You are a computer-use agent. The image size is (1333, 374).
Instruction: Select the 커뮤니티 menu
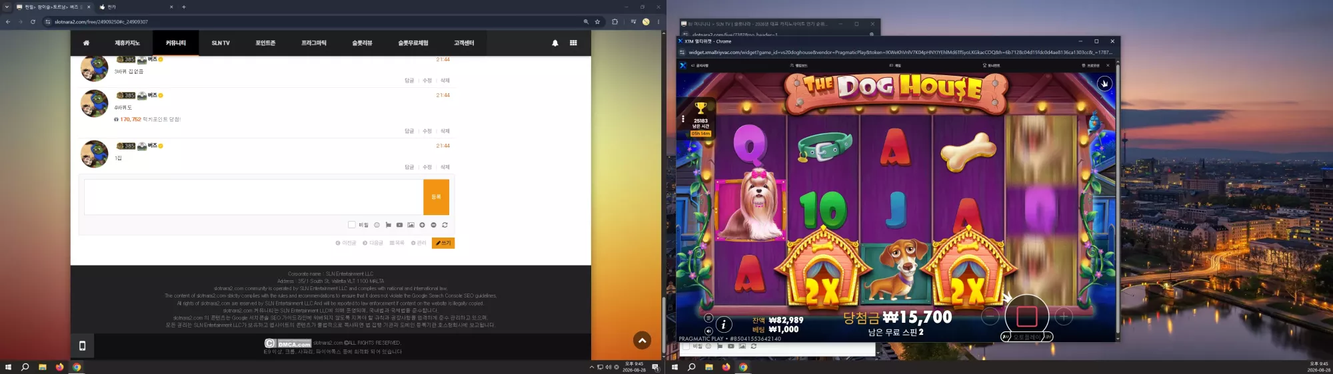pos(175,43)
